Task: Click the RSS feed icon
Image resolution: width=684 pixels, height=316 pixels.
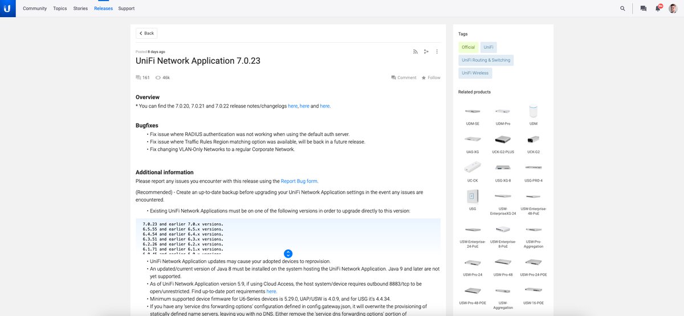Action: point(416,51)
